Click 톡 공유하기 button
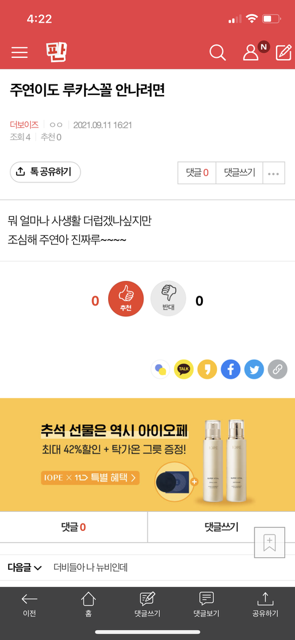 click(x=45, y=172)
